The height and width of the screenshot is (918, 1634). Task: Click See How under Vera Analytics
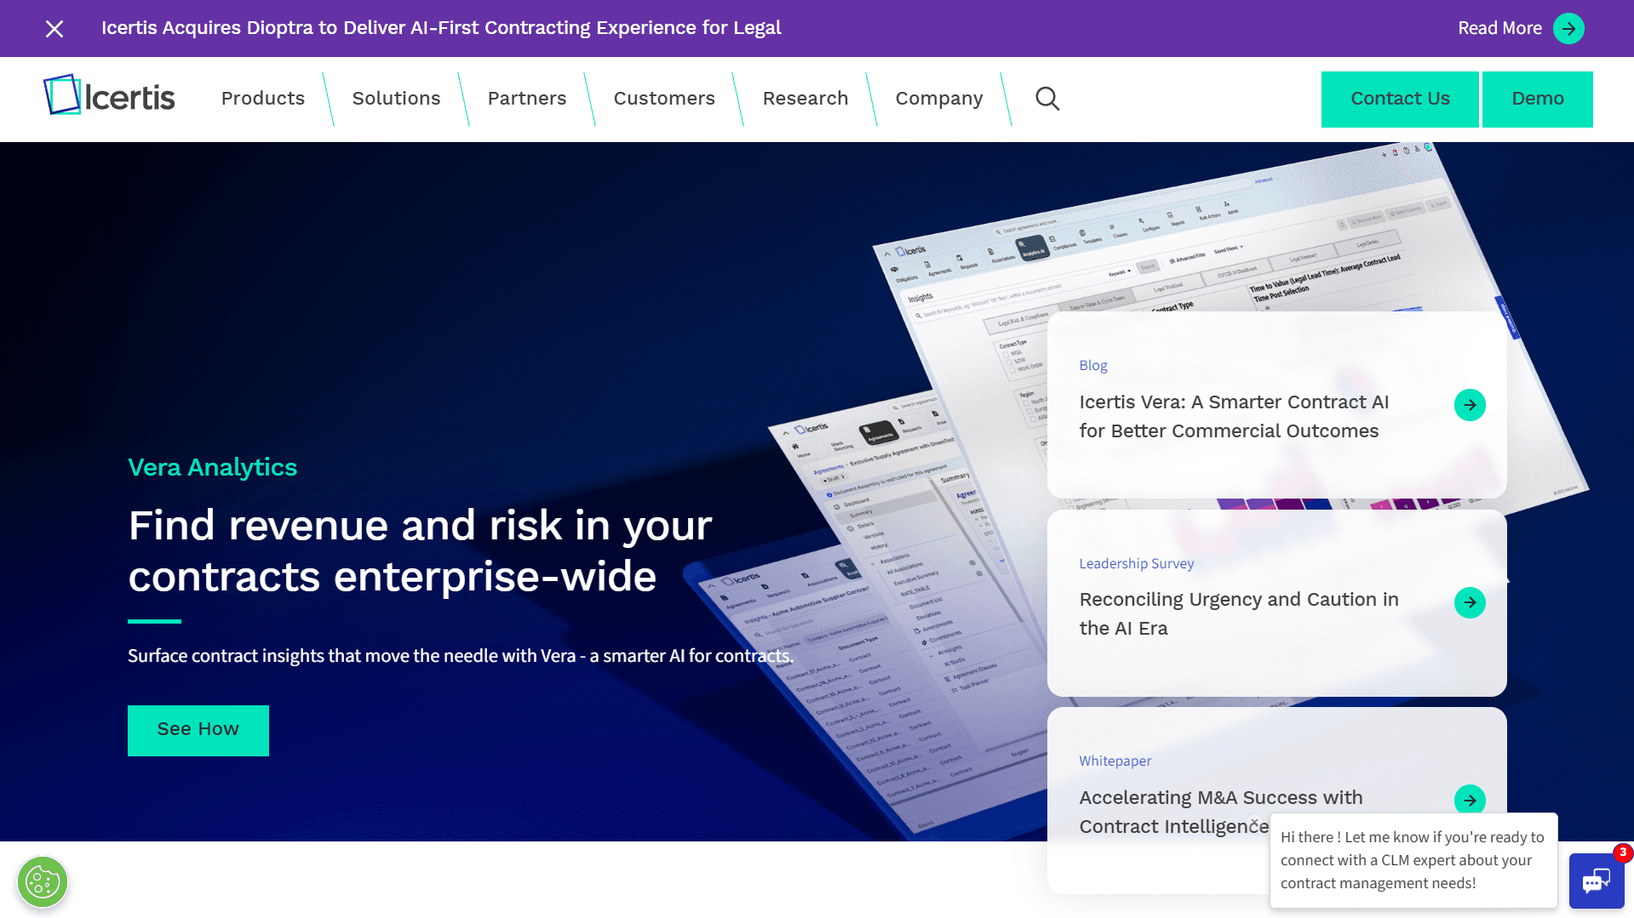pos(198,729)
